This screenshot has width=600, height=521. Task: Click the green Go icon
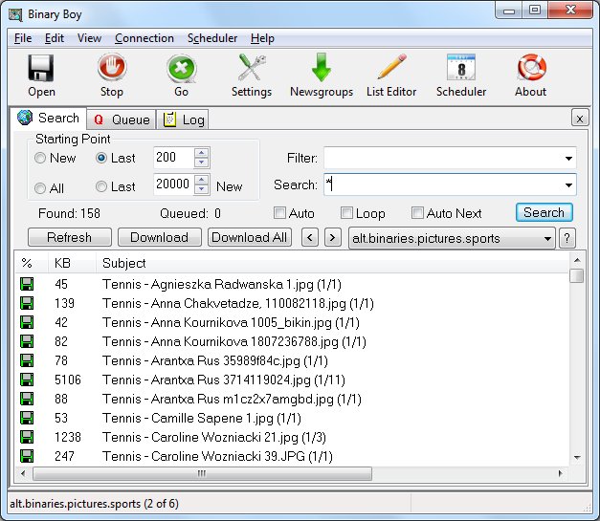[182, 69]
